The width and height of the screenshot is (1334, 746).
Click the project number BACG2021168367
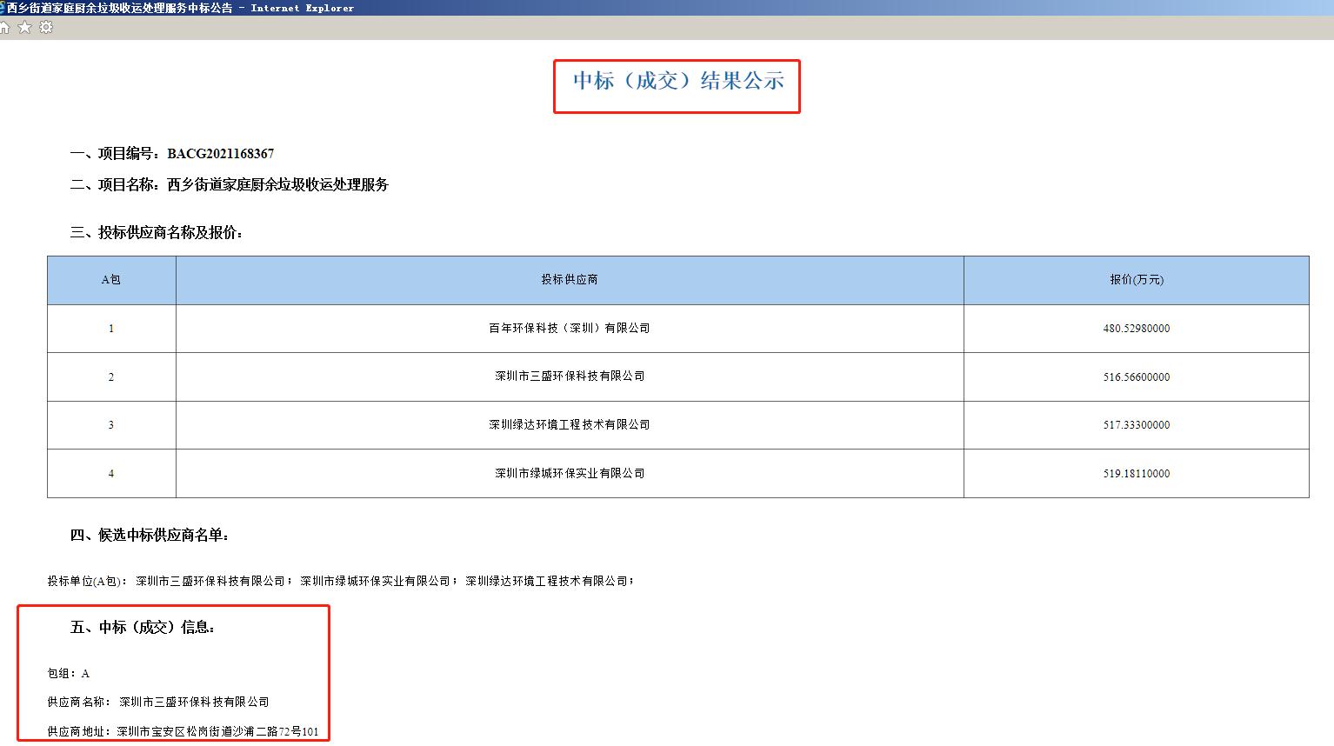click(219, 153)
